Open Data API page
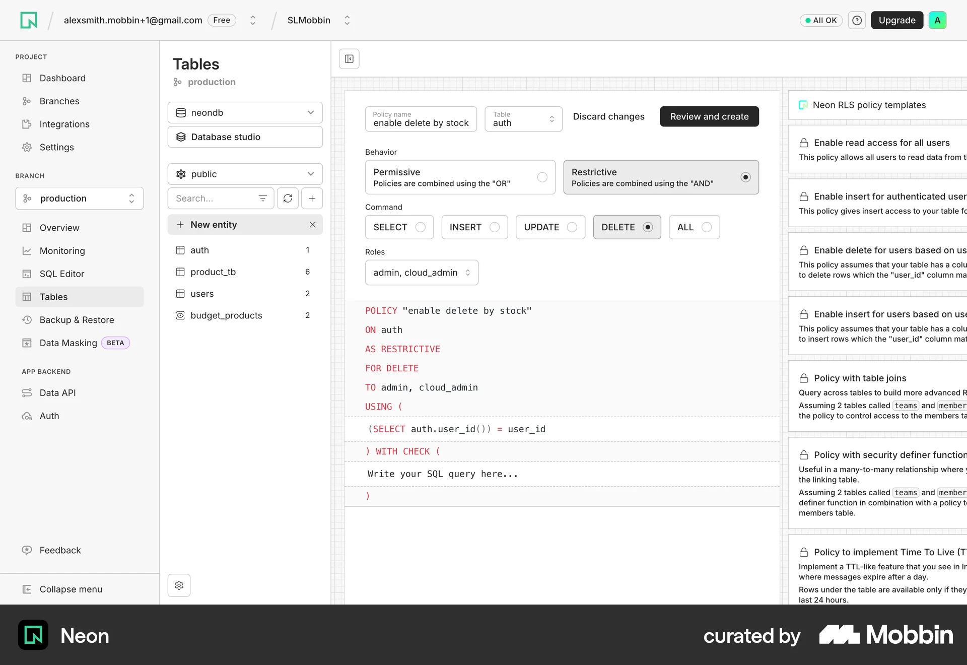 pos(80,393)
